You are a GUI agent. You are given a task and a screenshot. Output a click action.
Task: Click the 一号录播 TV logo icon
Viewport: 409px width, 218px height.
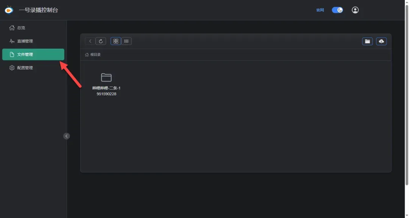[9, 10]
